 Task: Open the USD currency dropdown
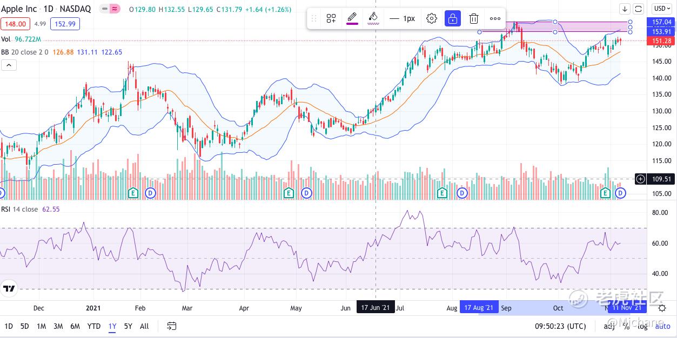pos(662,9)
